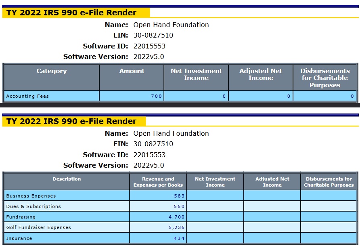Viewport: 360px width, 248px height.
Task: Click Net Investment Income header beside Revenue and Expenses
Action: click(215, 182)
